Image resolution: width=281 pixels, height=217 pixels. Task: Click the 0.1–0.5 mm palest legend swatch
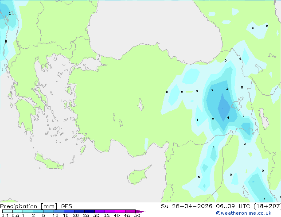click(8, 211)
